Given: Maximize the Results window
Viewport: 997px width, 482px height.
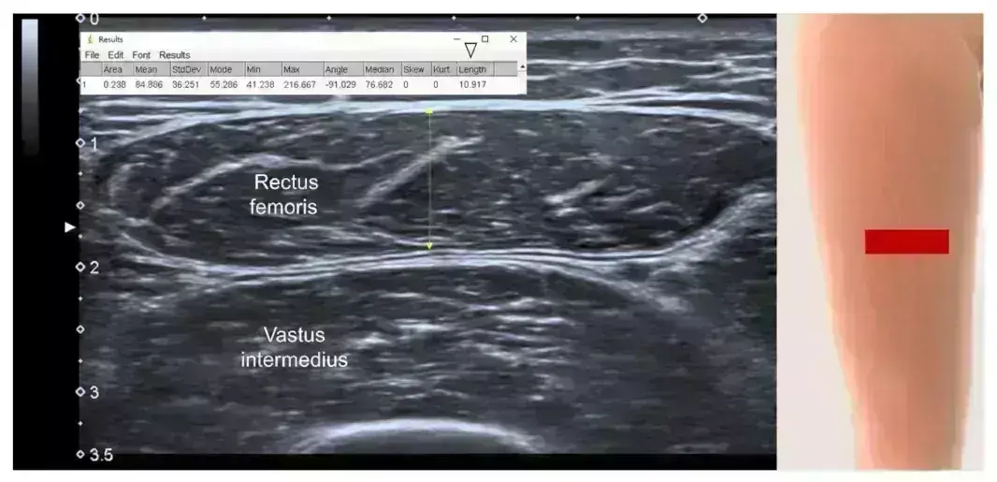Looking at the screenshot, I should point(484,39).
